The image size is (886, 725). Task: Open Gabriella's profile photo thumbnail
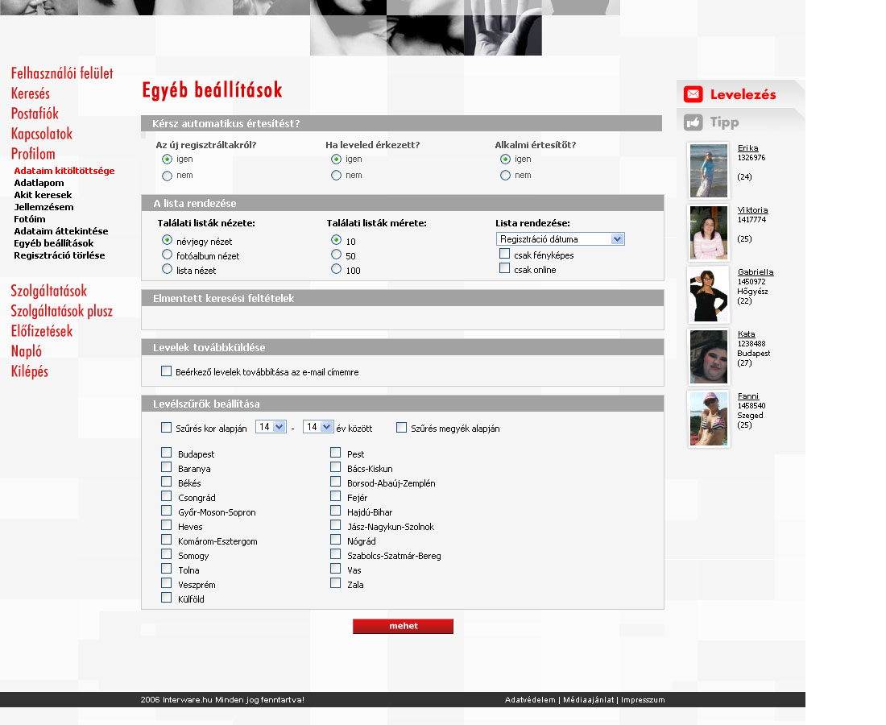709,295
